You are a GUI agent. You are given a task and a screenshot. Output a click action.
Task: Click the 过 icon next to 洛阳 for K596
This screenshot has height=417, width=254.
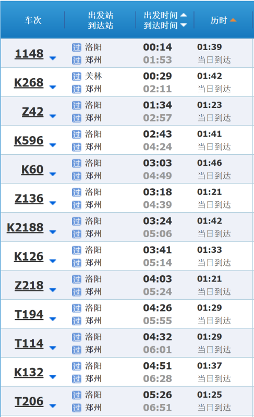click(77, 134)
